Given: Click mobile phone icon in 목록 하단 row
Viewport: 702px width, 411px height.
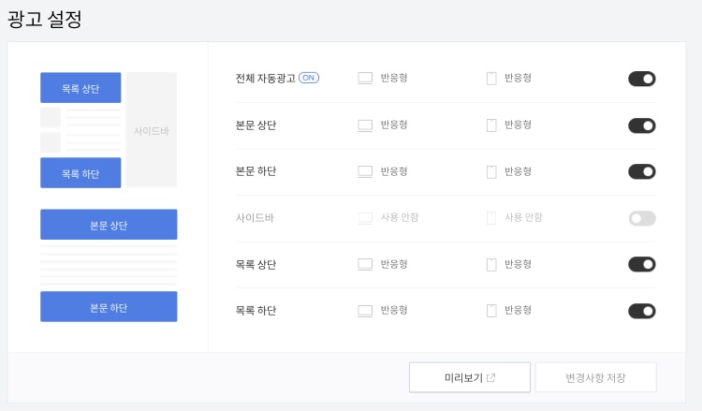Looking at the screenshot, I should [x=491, y=311].
